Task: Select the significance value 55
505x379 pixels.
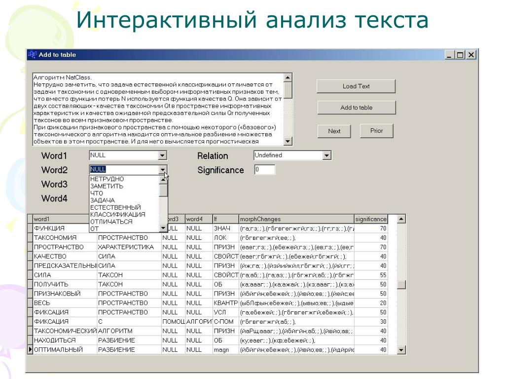Action: tap(371, 275)
